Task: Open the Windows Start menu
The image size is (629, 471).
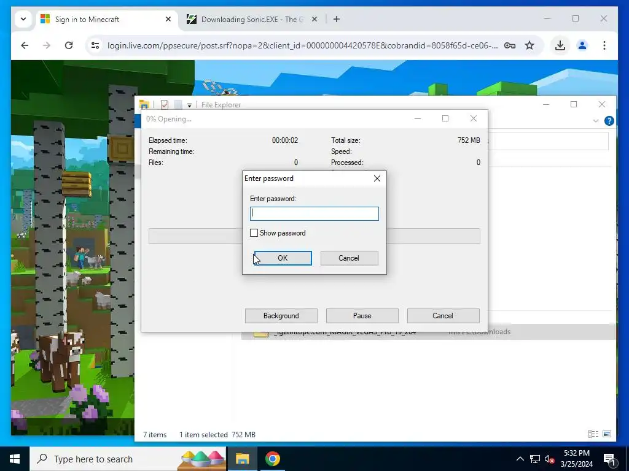Action: pyautogui.click(x=15, y=459)
